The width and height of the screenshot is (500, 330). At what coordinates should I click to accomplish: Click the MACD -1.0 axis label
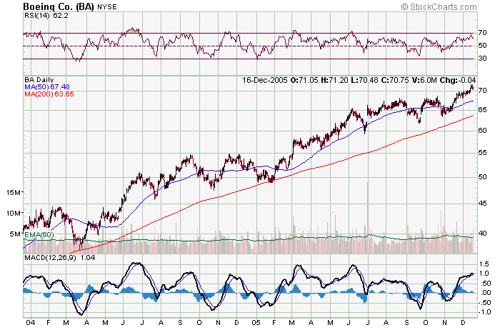pos(484,312)
